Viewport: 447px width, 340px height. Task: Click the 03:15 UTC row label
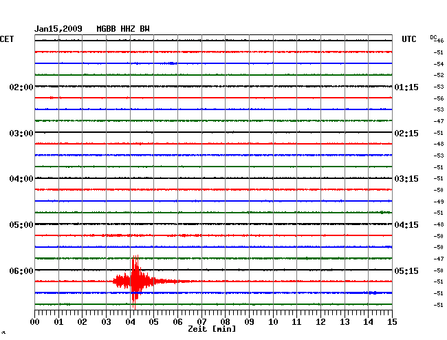(406, 179)
